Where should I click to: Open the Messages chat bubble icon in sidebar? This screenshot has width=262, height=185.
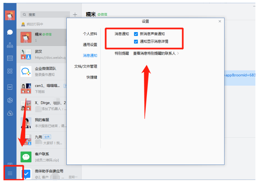click(x=10, y=32)
